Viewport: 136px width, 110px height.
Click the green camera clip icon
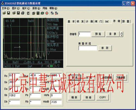click(42, 13)
